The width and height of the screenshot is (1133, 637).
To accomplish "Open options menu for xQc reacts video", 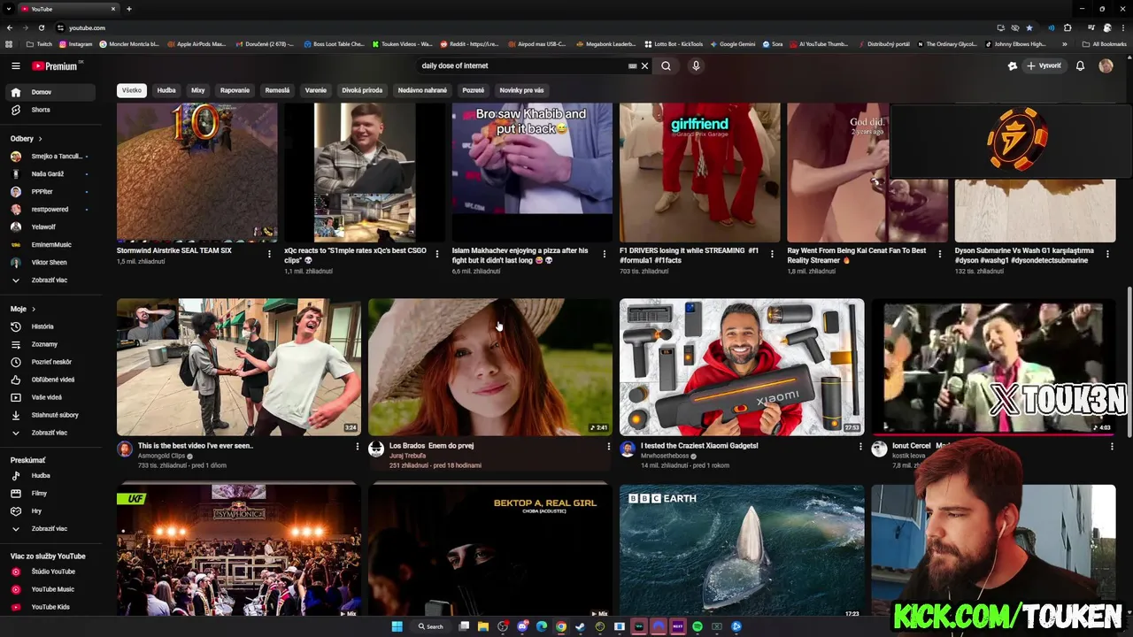I will click(437, 254).
